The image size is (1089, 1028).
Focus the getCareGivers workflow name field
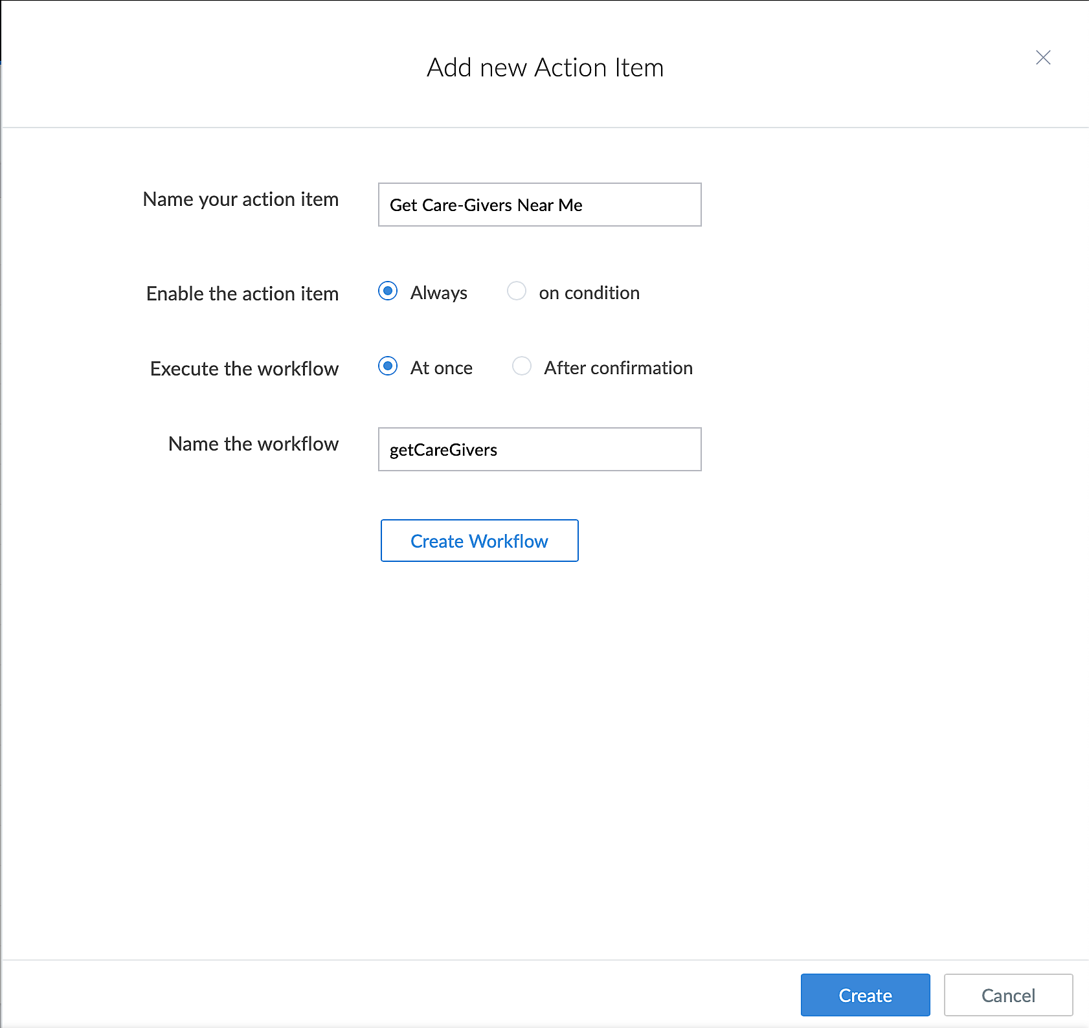(539, 449)
